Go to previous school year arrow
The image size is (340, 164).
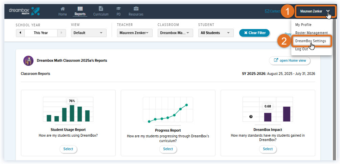point(20,33)
